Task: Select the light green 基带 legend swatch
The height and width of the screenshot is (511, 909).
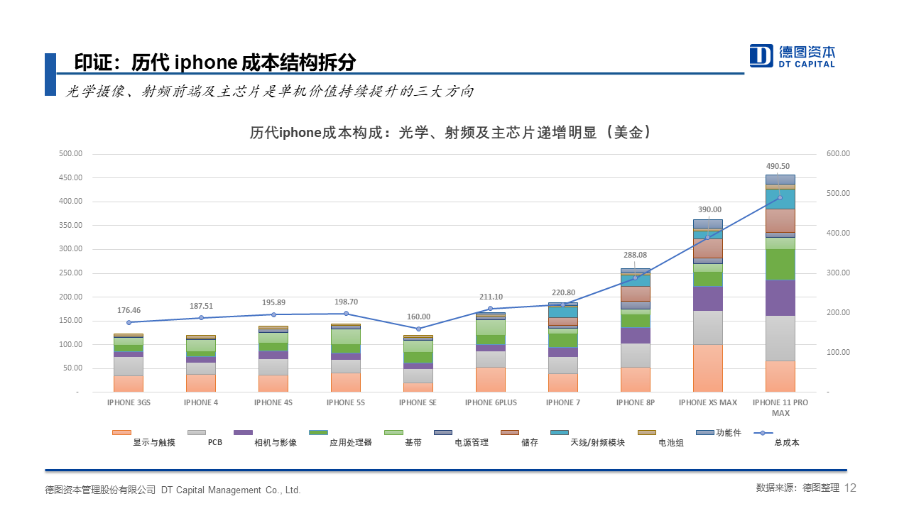Action: click(393, 432)
